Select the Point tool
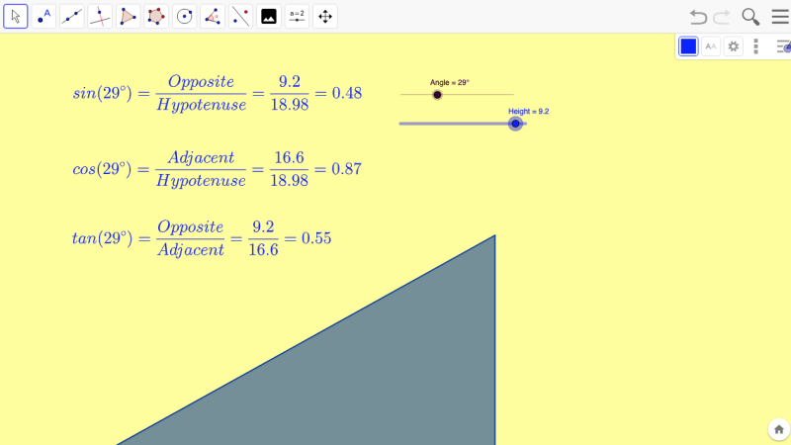Viewport: 791px width, 445px height. point(44,17)
